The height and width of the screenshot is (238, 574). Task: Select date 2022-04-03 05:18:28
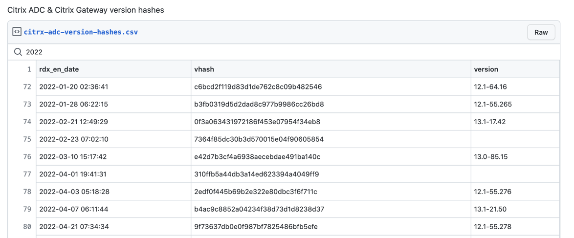tap(73, 192)
